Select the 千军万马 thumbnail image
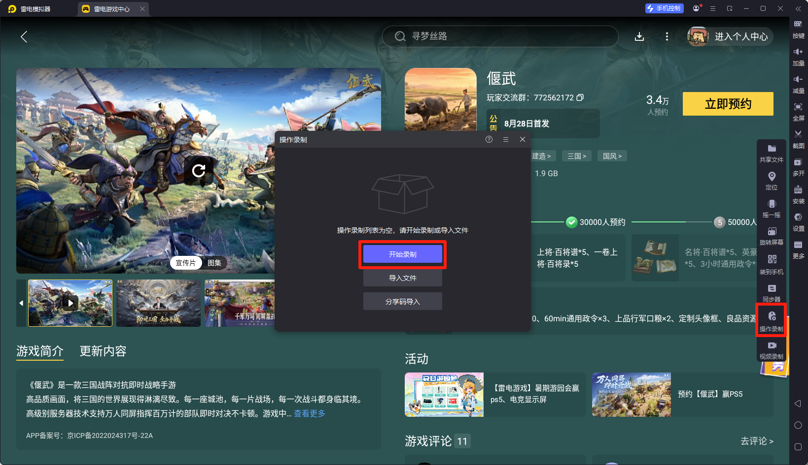 tap(240, 303)
